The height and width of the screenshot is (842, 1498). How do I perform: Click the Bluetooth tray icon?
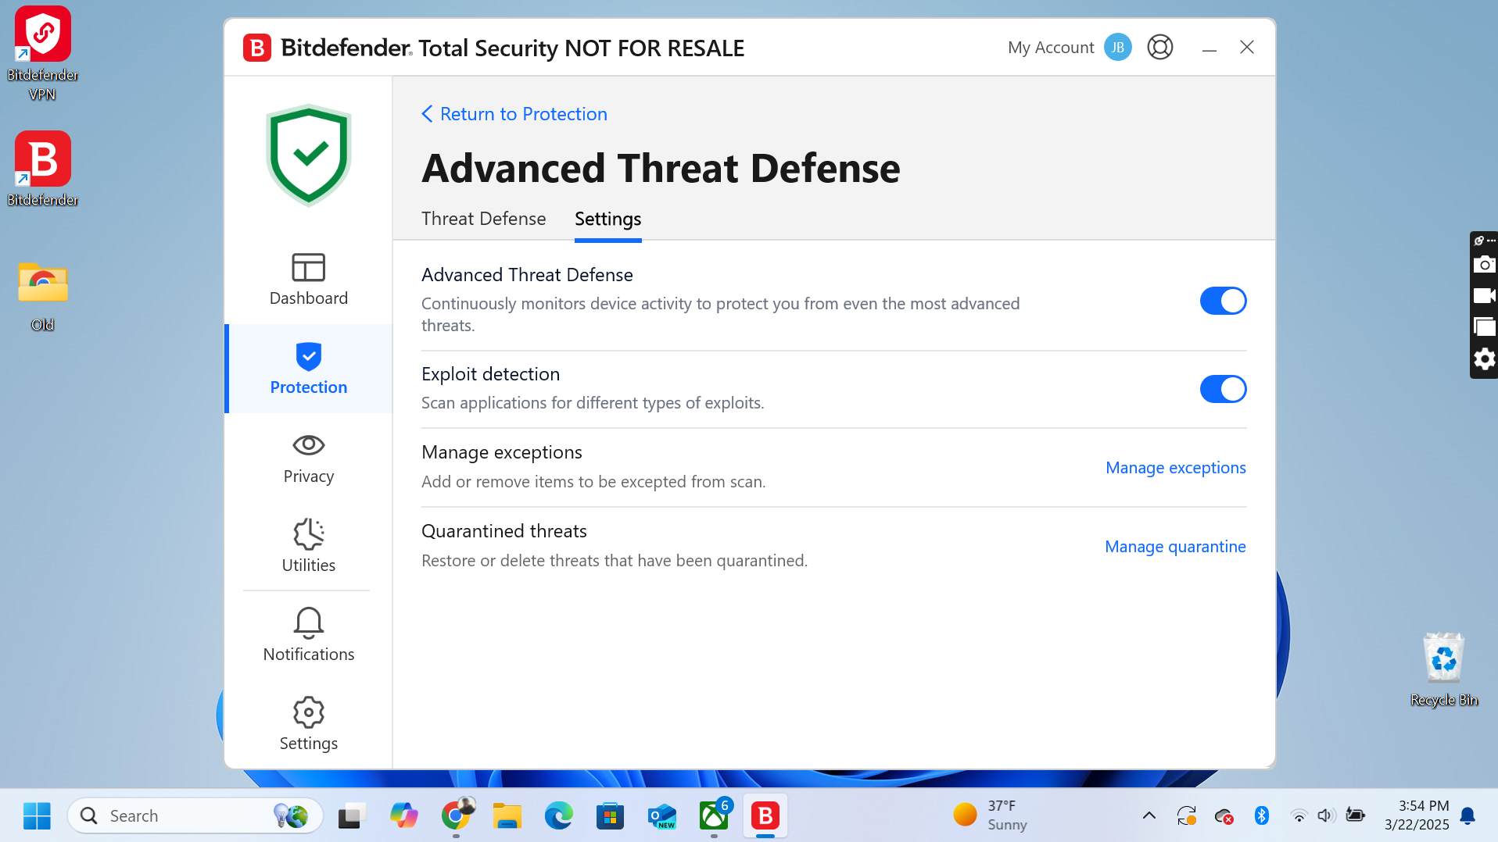pyautogui.click(x=1261, y=815)
